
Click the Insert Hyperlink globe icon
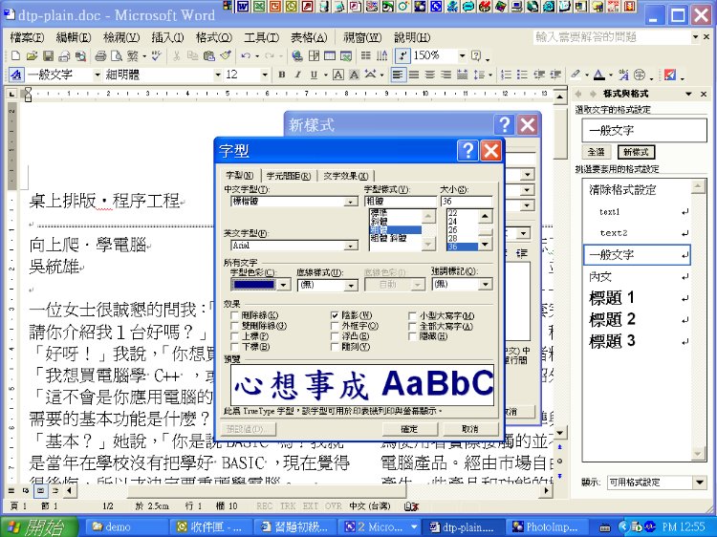(x=296, y=56)
